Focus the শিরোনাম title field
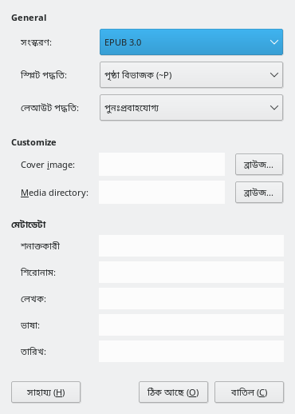 point(191,273)
